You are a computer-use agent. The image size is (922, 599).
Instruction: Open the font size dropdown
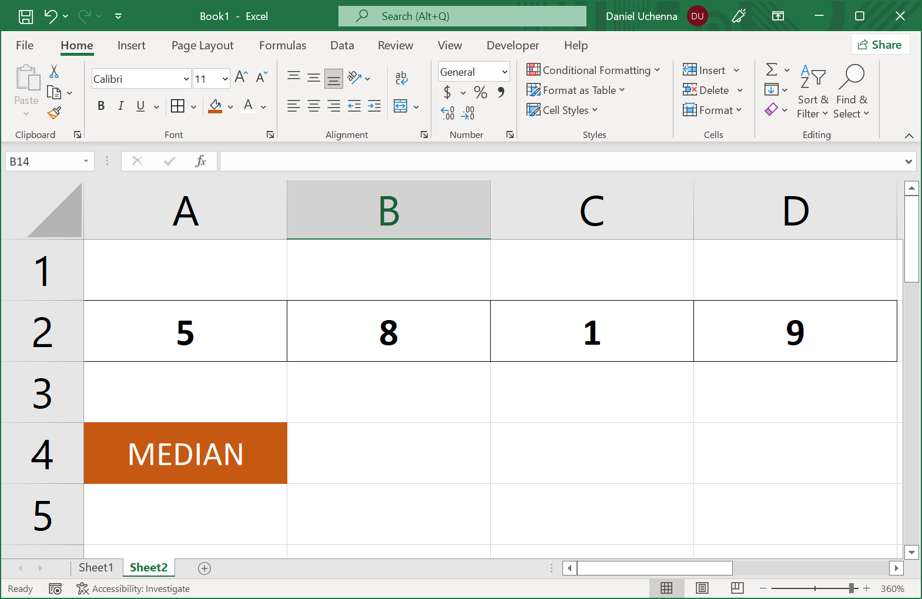[x=225, y=79]
